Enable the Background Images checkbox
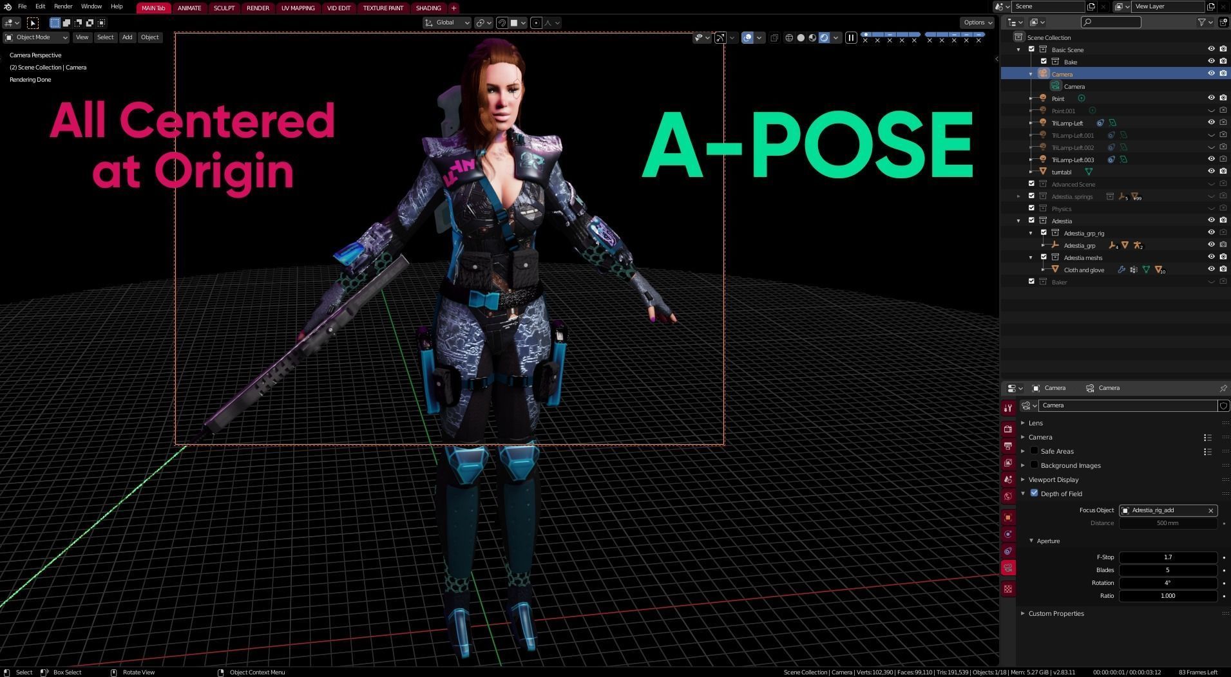 pyautogui.click(x=1034, y=465)
